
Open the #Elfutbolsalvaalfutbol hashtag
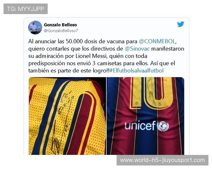[136, 70]
